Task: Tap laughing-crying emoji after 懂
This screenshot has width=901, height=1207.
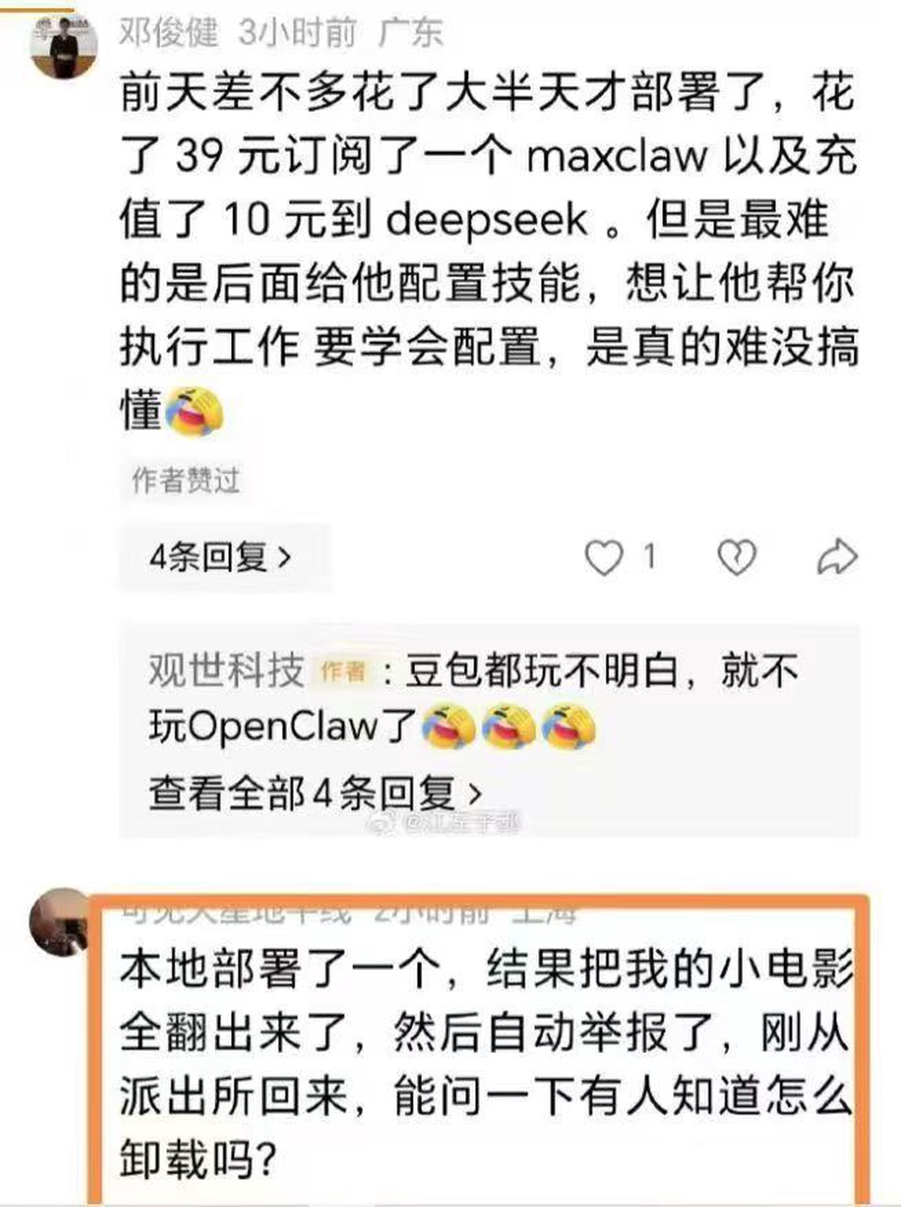Action: point(194,412)
